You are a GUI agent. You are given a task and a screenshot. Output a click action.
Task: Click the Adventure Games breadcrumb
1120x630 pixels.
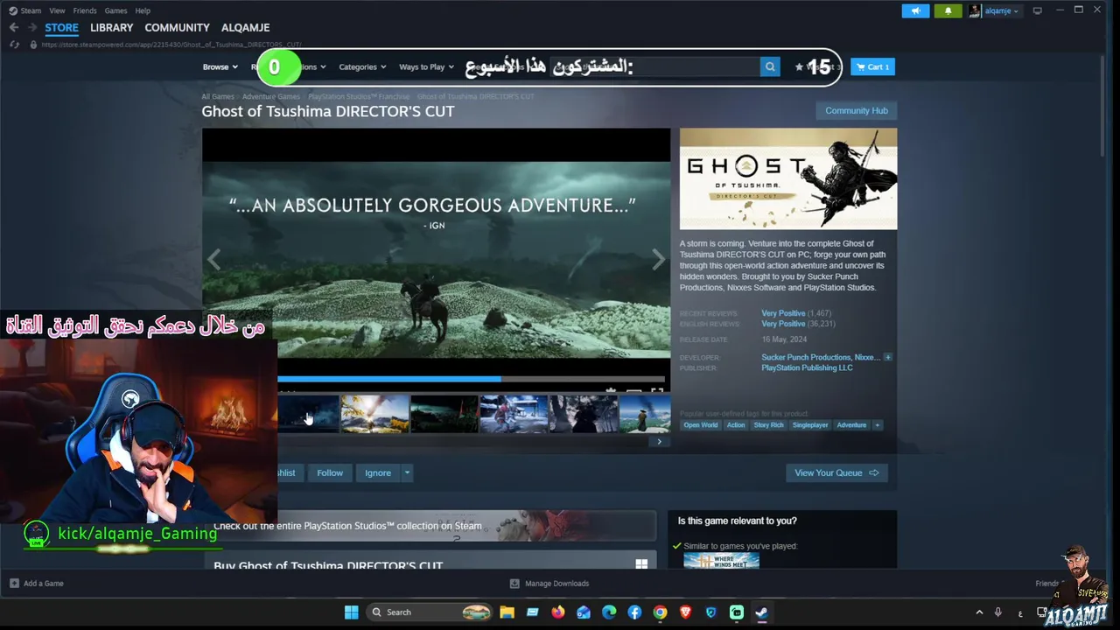coord(271,96)
